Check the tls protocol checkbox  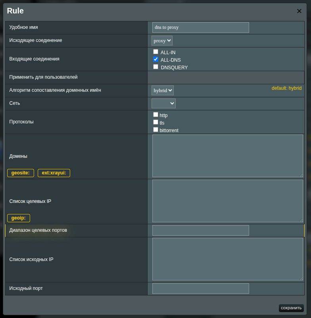[155, 122]
